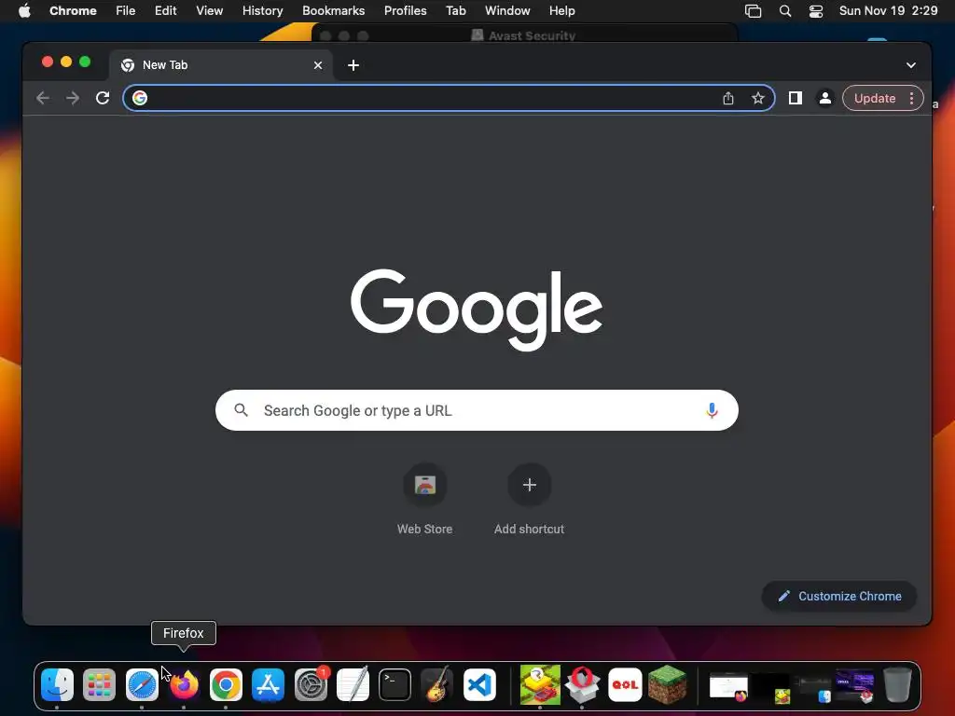Screen dimensions: 955x716
Task: Expand the tab search dropdown arrow
Action: click(x=910, y=65)
